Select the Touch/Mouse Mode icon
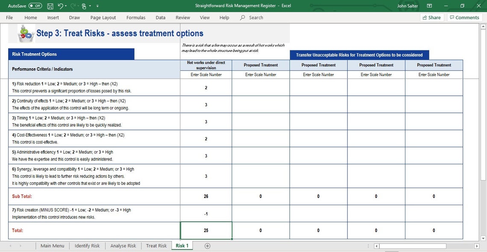The height and width of the screenshot is (252, 487). [x=84, y=6]
